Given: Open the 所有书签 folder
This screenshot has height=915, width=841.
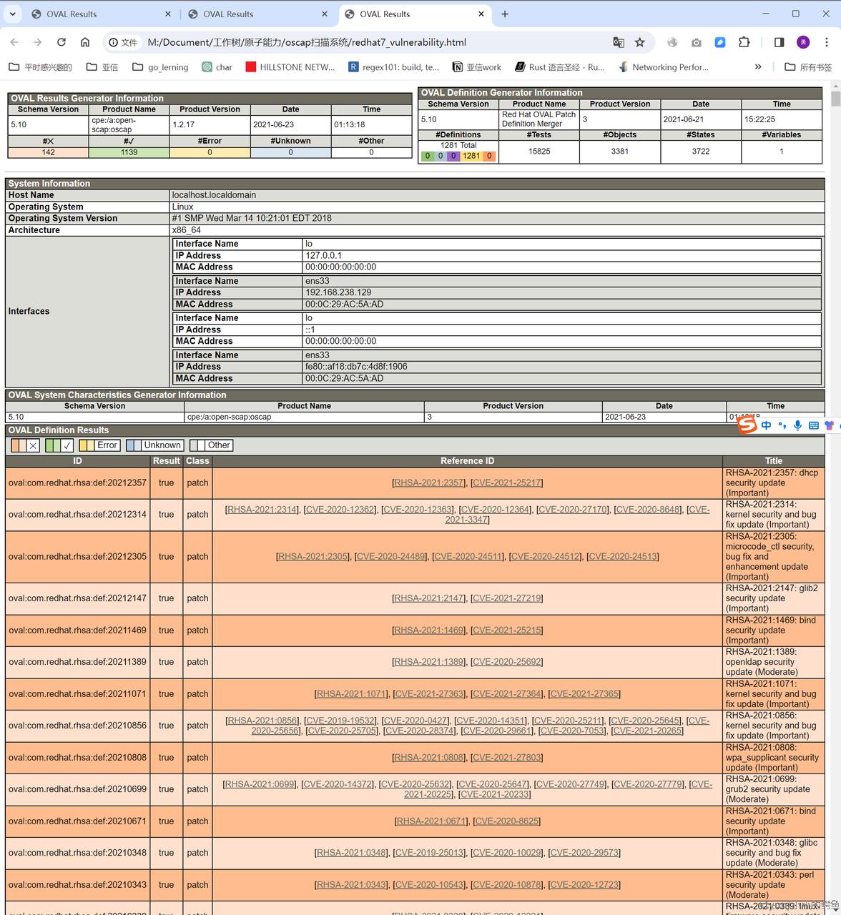Looking at the screenshot, I should (x=808, y=67).
